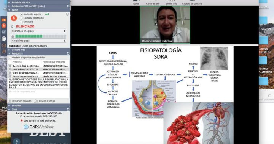Viewport: 274px width, 144px height.
Task: Click the GoToWebinar logo
Action: [38, 127]
